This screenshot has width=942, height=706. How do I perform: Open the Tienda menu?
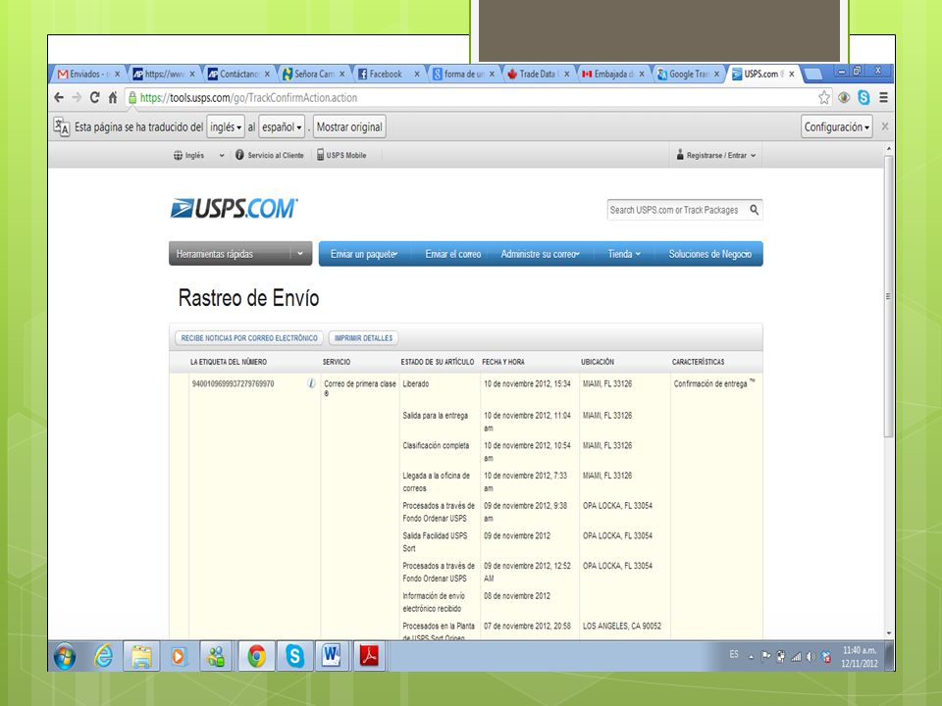[x=624, y=254]
